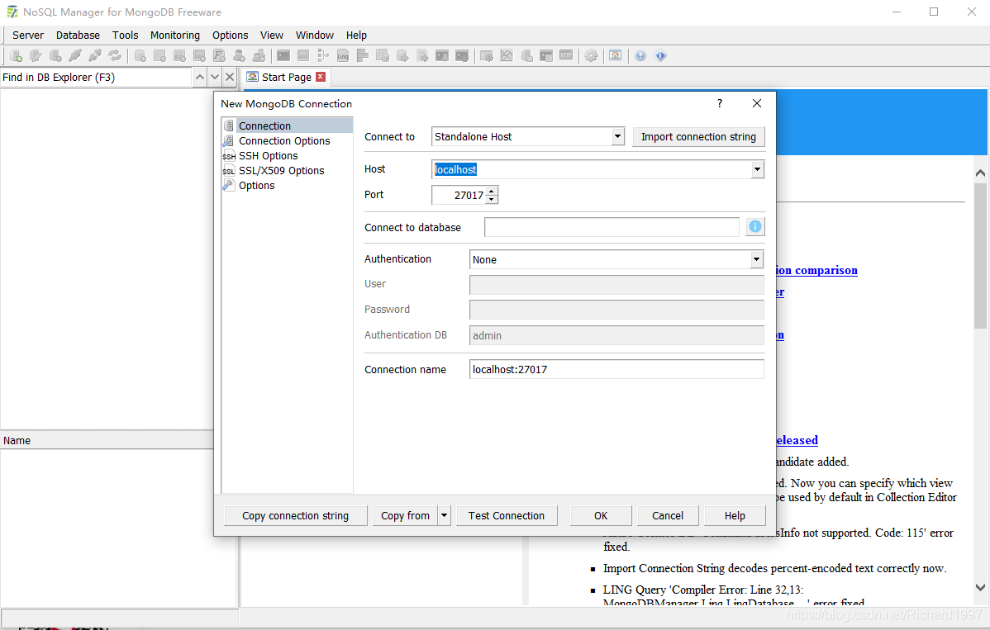Screen dimensions: 990x630
Task: Create a new MongoDB connection from the toolbar
Action: pyautogui.click(x=15, y=55)
